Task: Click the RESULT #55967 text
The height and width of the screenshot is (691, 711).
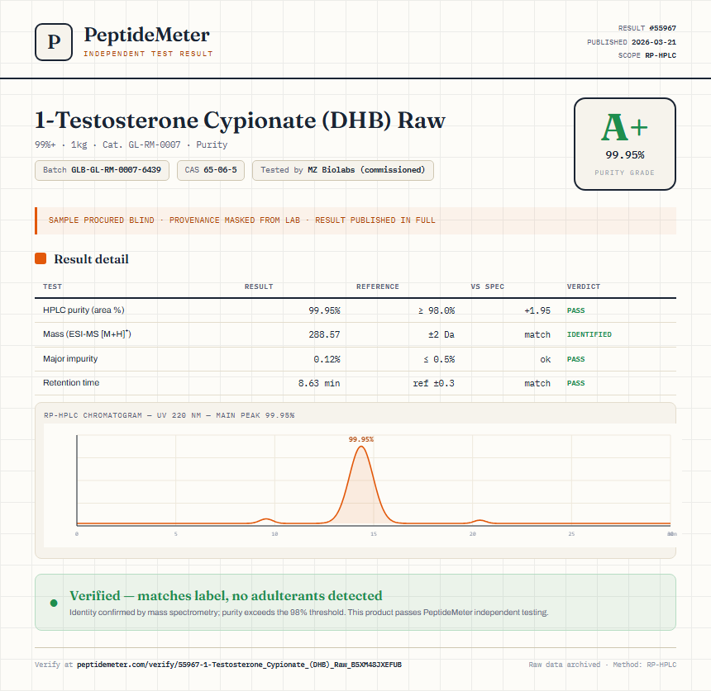Action: tap(647, 28)
